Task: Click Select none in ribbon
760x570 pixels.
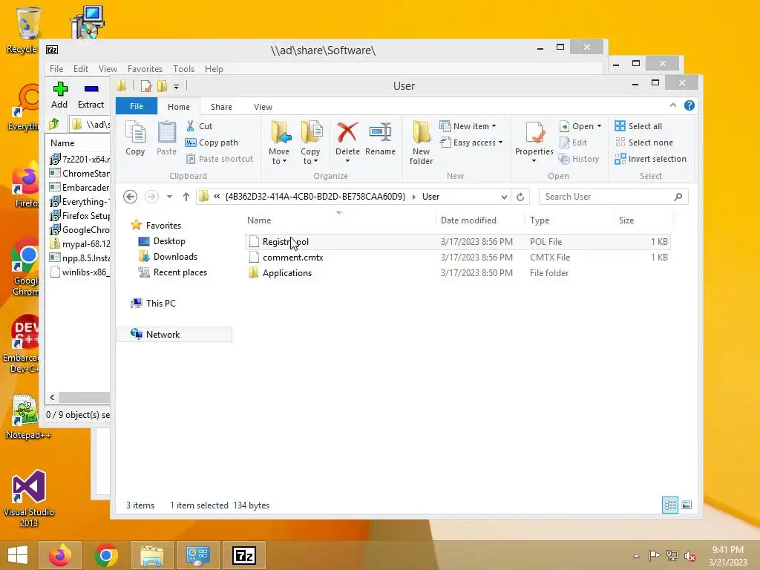Action: pyautogui.click(x=644, y=142)
